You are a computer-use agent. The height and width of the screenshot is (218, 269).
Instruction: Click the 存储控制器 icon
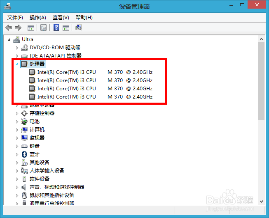[24, 113]
